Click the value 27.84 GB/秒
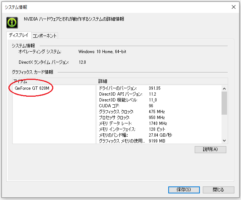 [161, 135]
